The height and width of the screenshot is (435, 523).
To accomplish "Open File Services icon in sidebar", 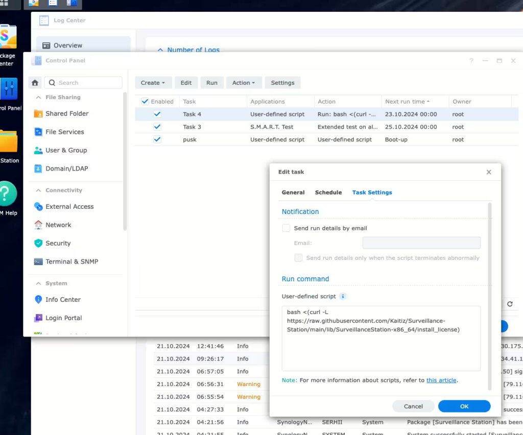I will [38, 132].
